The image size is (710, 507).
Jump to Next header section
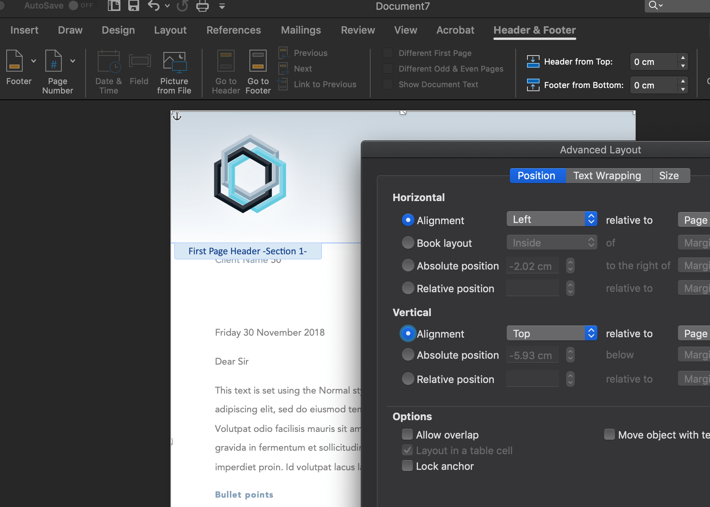(x=295, y=68)
